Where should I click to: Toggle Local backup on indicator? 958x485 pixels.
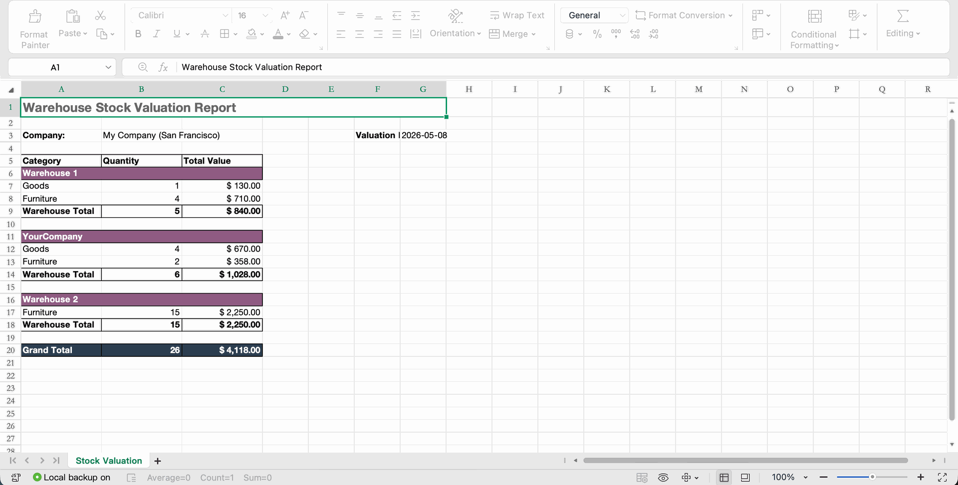coord(71,477)
